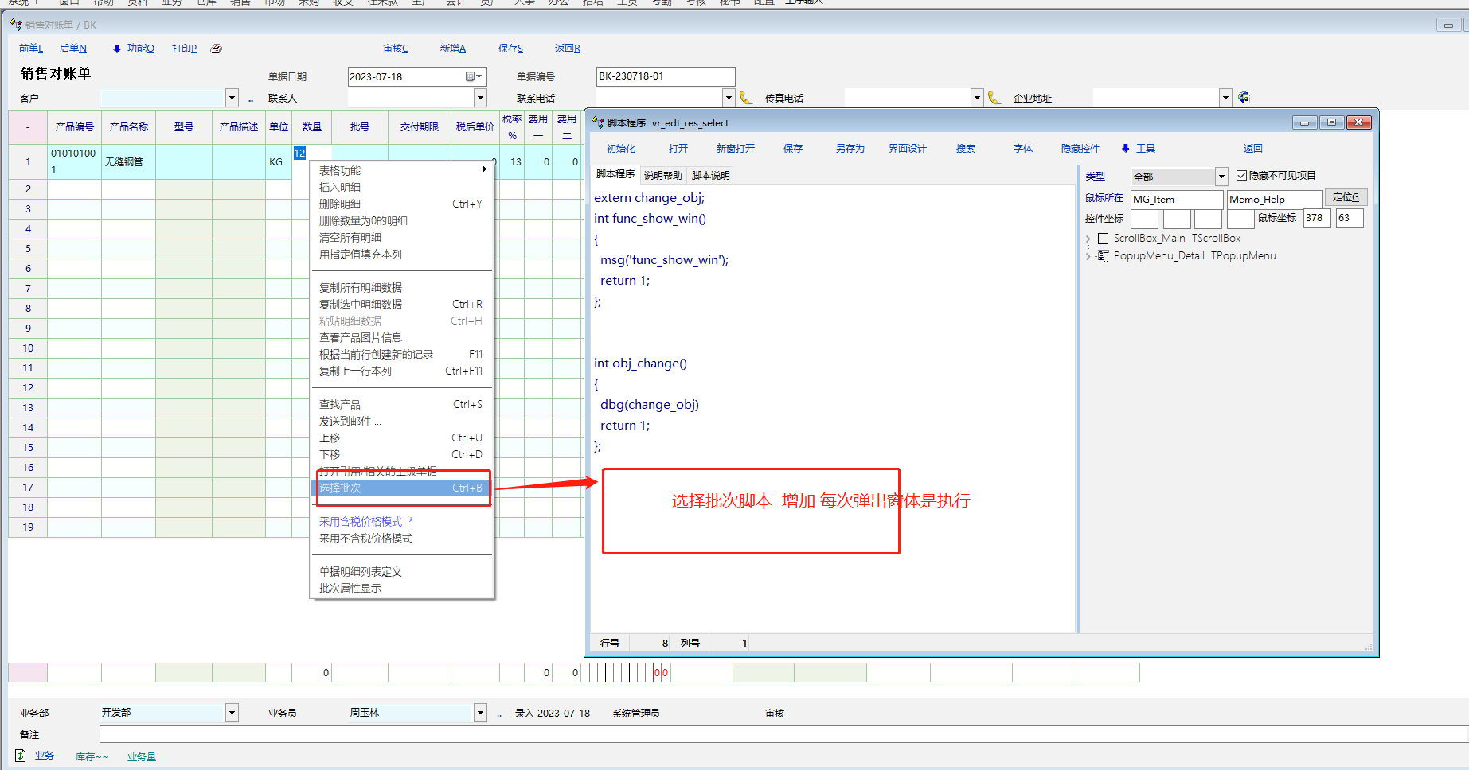Viewport: 1469px width, 770px height.
Task: Switch to the 说明帮助 tab
Action: point(662,176)
